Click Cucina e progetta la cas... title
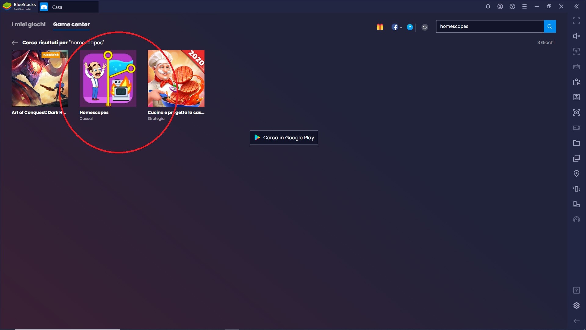Viewport: 586px width, 330px height. click(176, 112)
